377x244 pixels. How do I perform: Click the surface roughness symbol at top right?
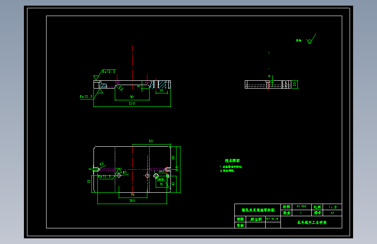click(311, 39)
